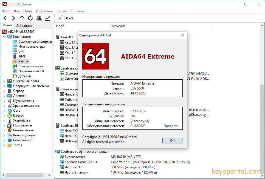Click the vertical scrollbar in details pane
Viewport: 265px width, 179px height.
click(x=262, y=109)
